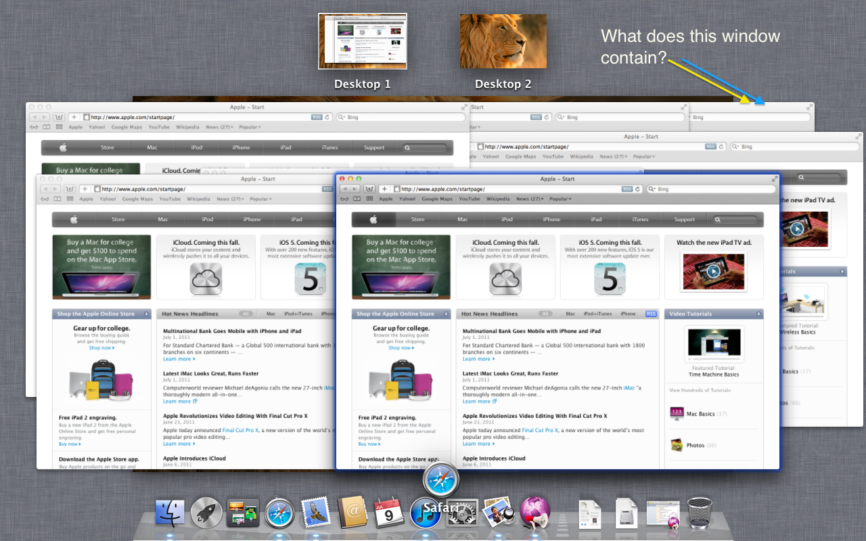Click iCloud cloud icon in highlighted window

pyautogui.click(x=505, y=279)
